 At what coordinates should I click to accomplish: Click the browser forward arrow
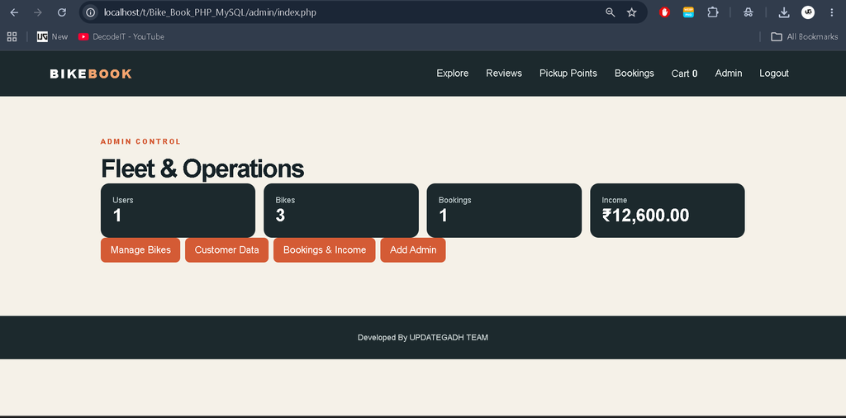pyautogui.click(x=38, y=12)
